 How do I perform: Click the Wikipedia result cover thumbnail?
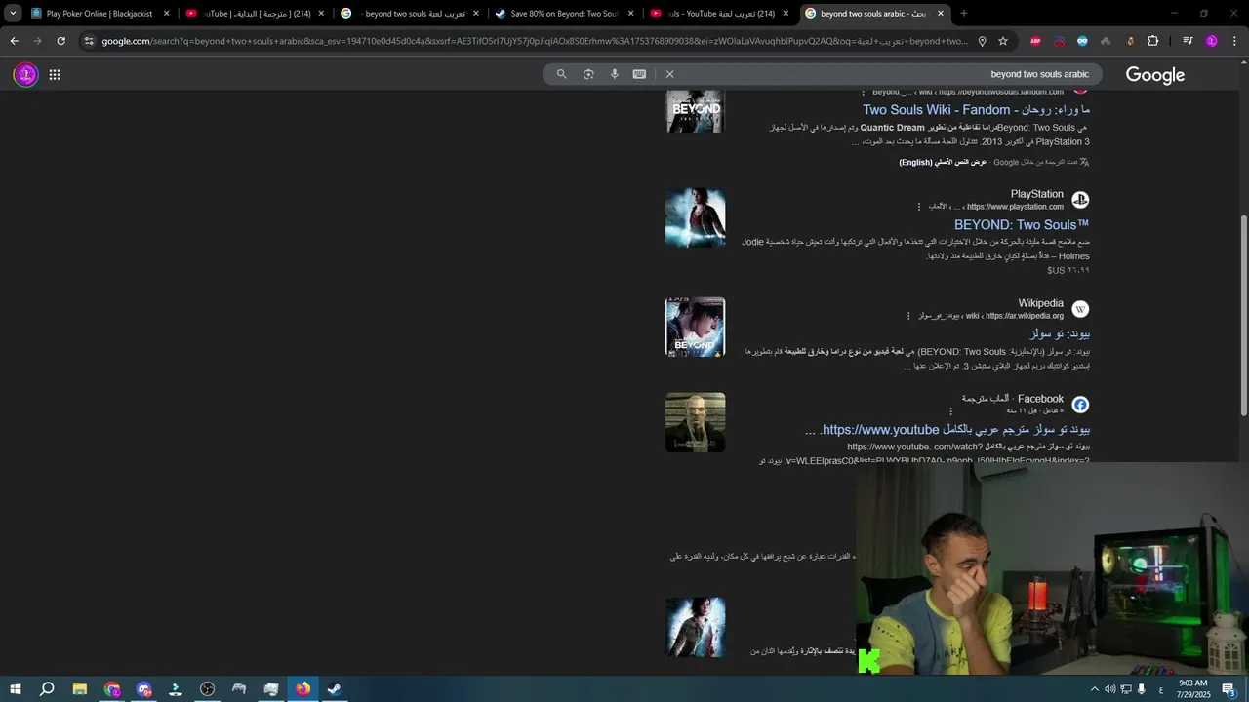click(x=696, y=327)
